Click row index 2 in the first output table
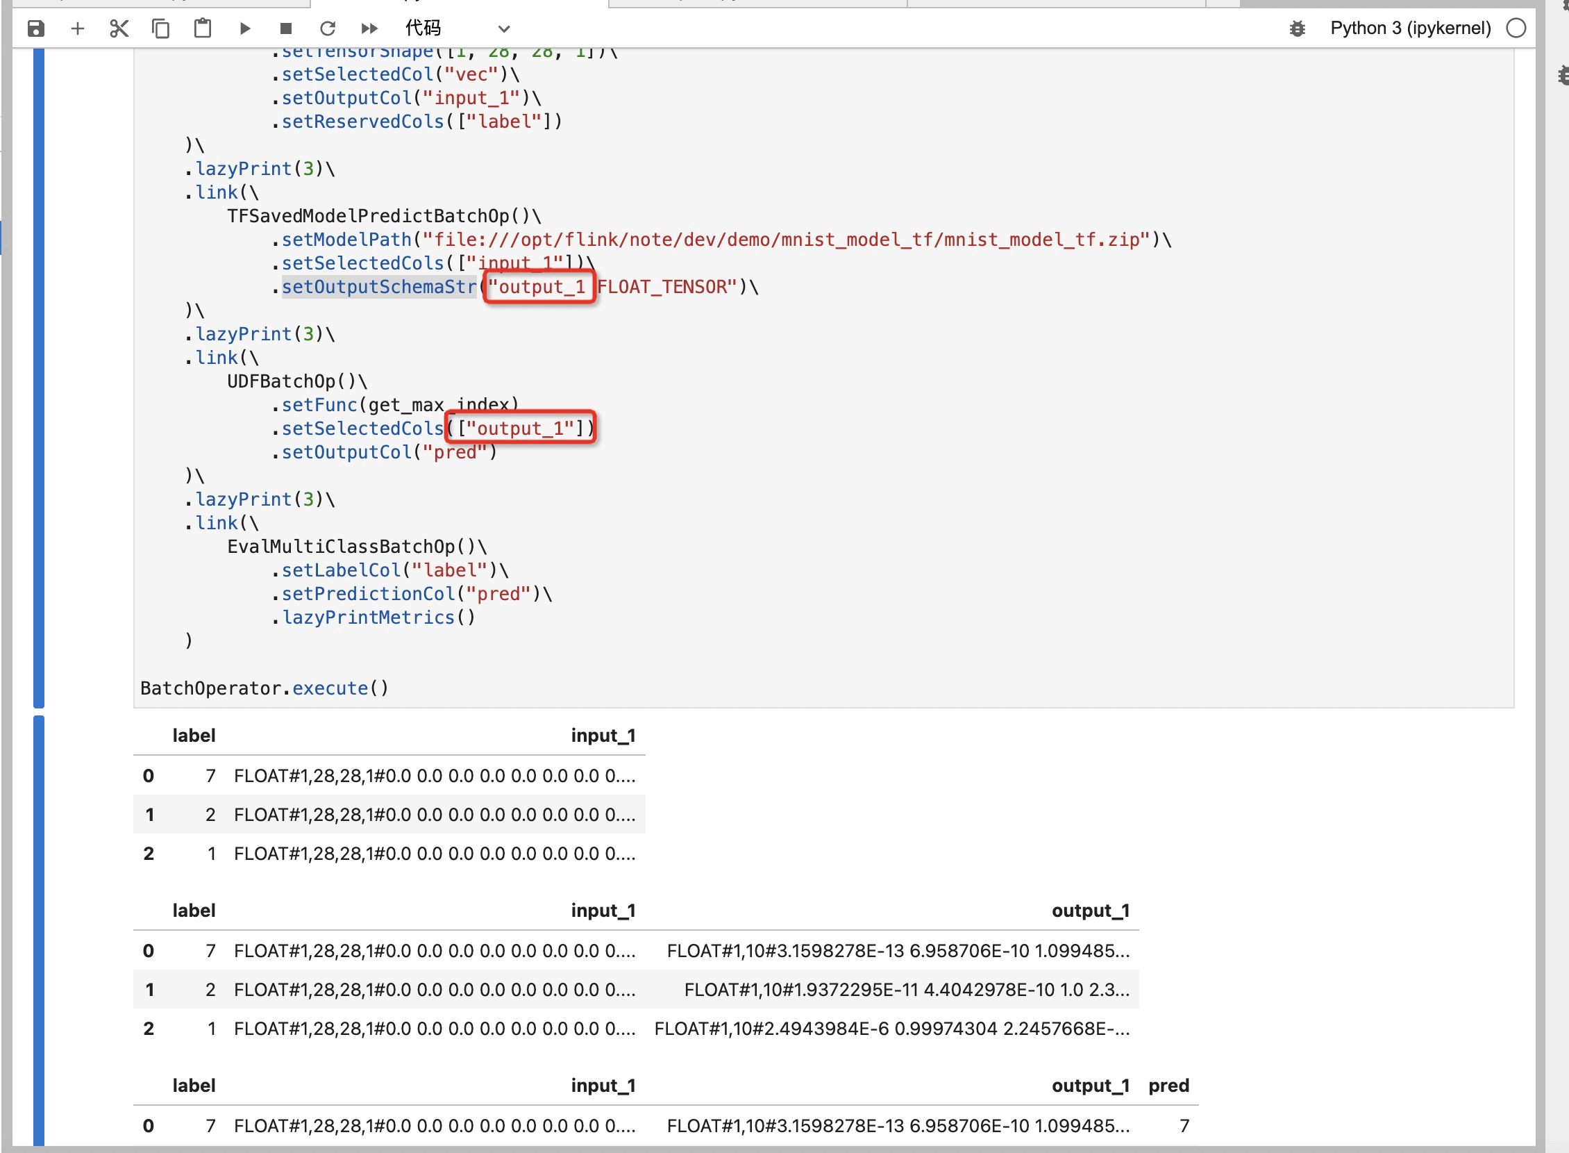This screenshot has height=1153, width=1569. pos(149,854)
